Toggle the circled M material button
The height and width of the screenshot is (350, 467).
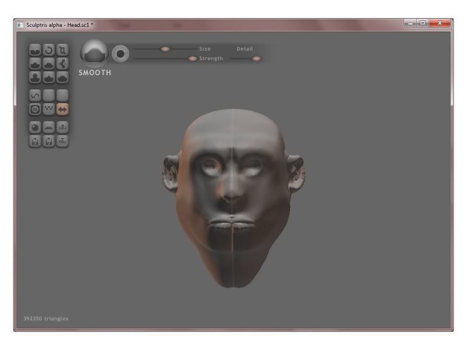(x=35, y=108)
